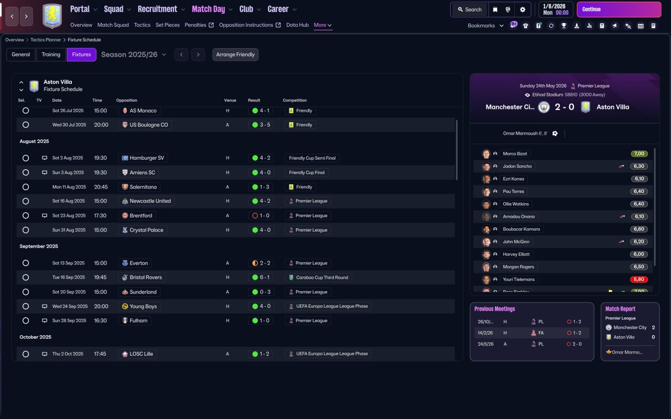Viewport: 671px width, 419px height.
Task: Open the Set Pieces submenu item
Action: click(168, 25)
